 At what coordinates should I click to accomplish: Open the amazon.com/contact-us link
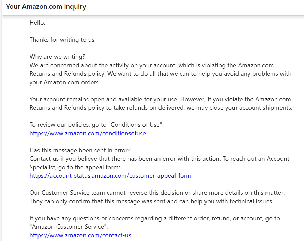80,235
